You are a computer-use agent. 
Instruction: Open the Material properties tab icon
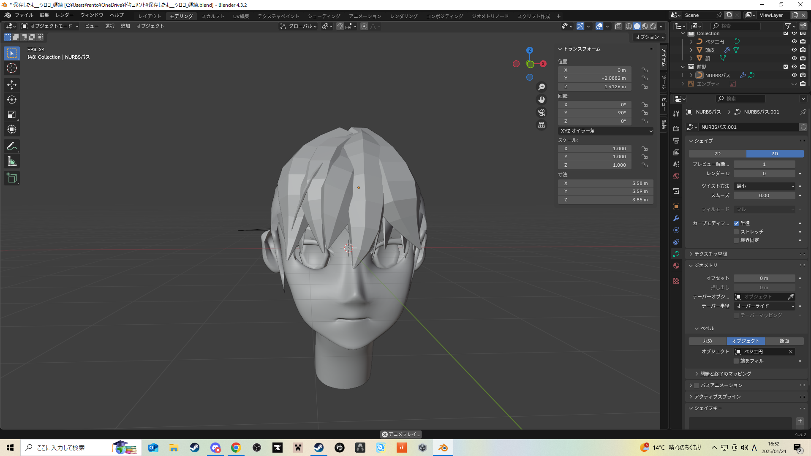[676, 266]
